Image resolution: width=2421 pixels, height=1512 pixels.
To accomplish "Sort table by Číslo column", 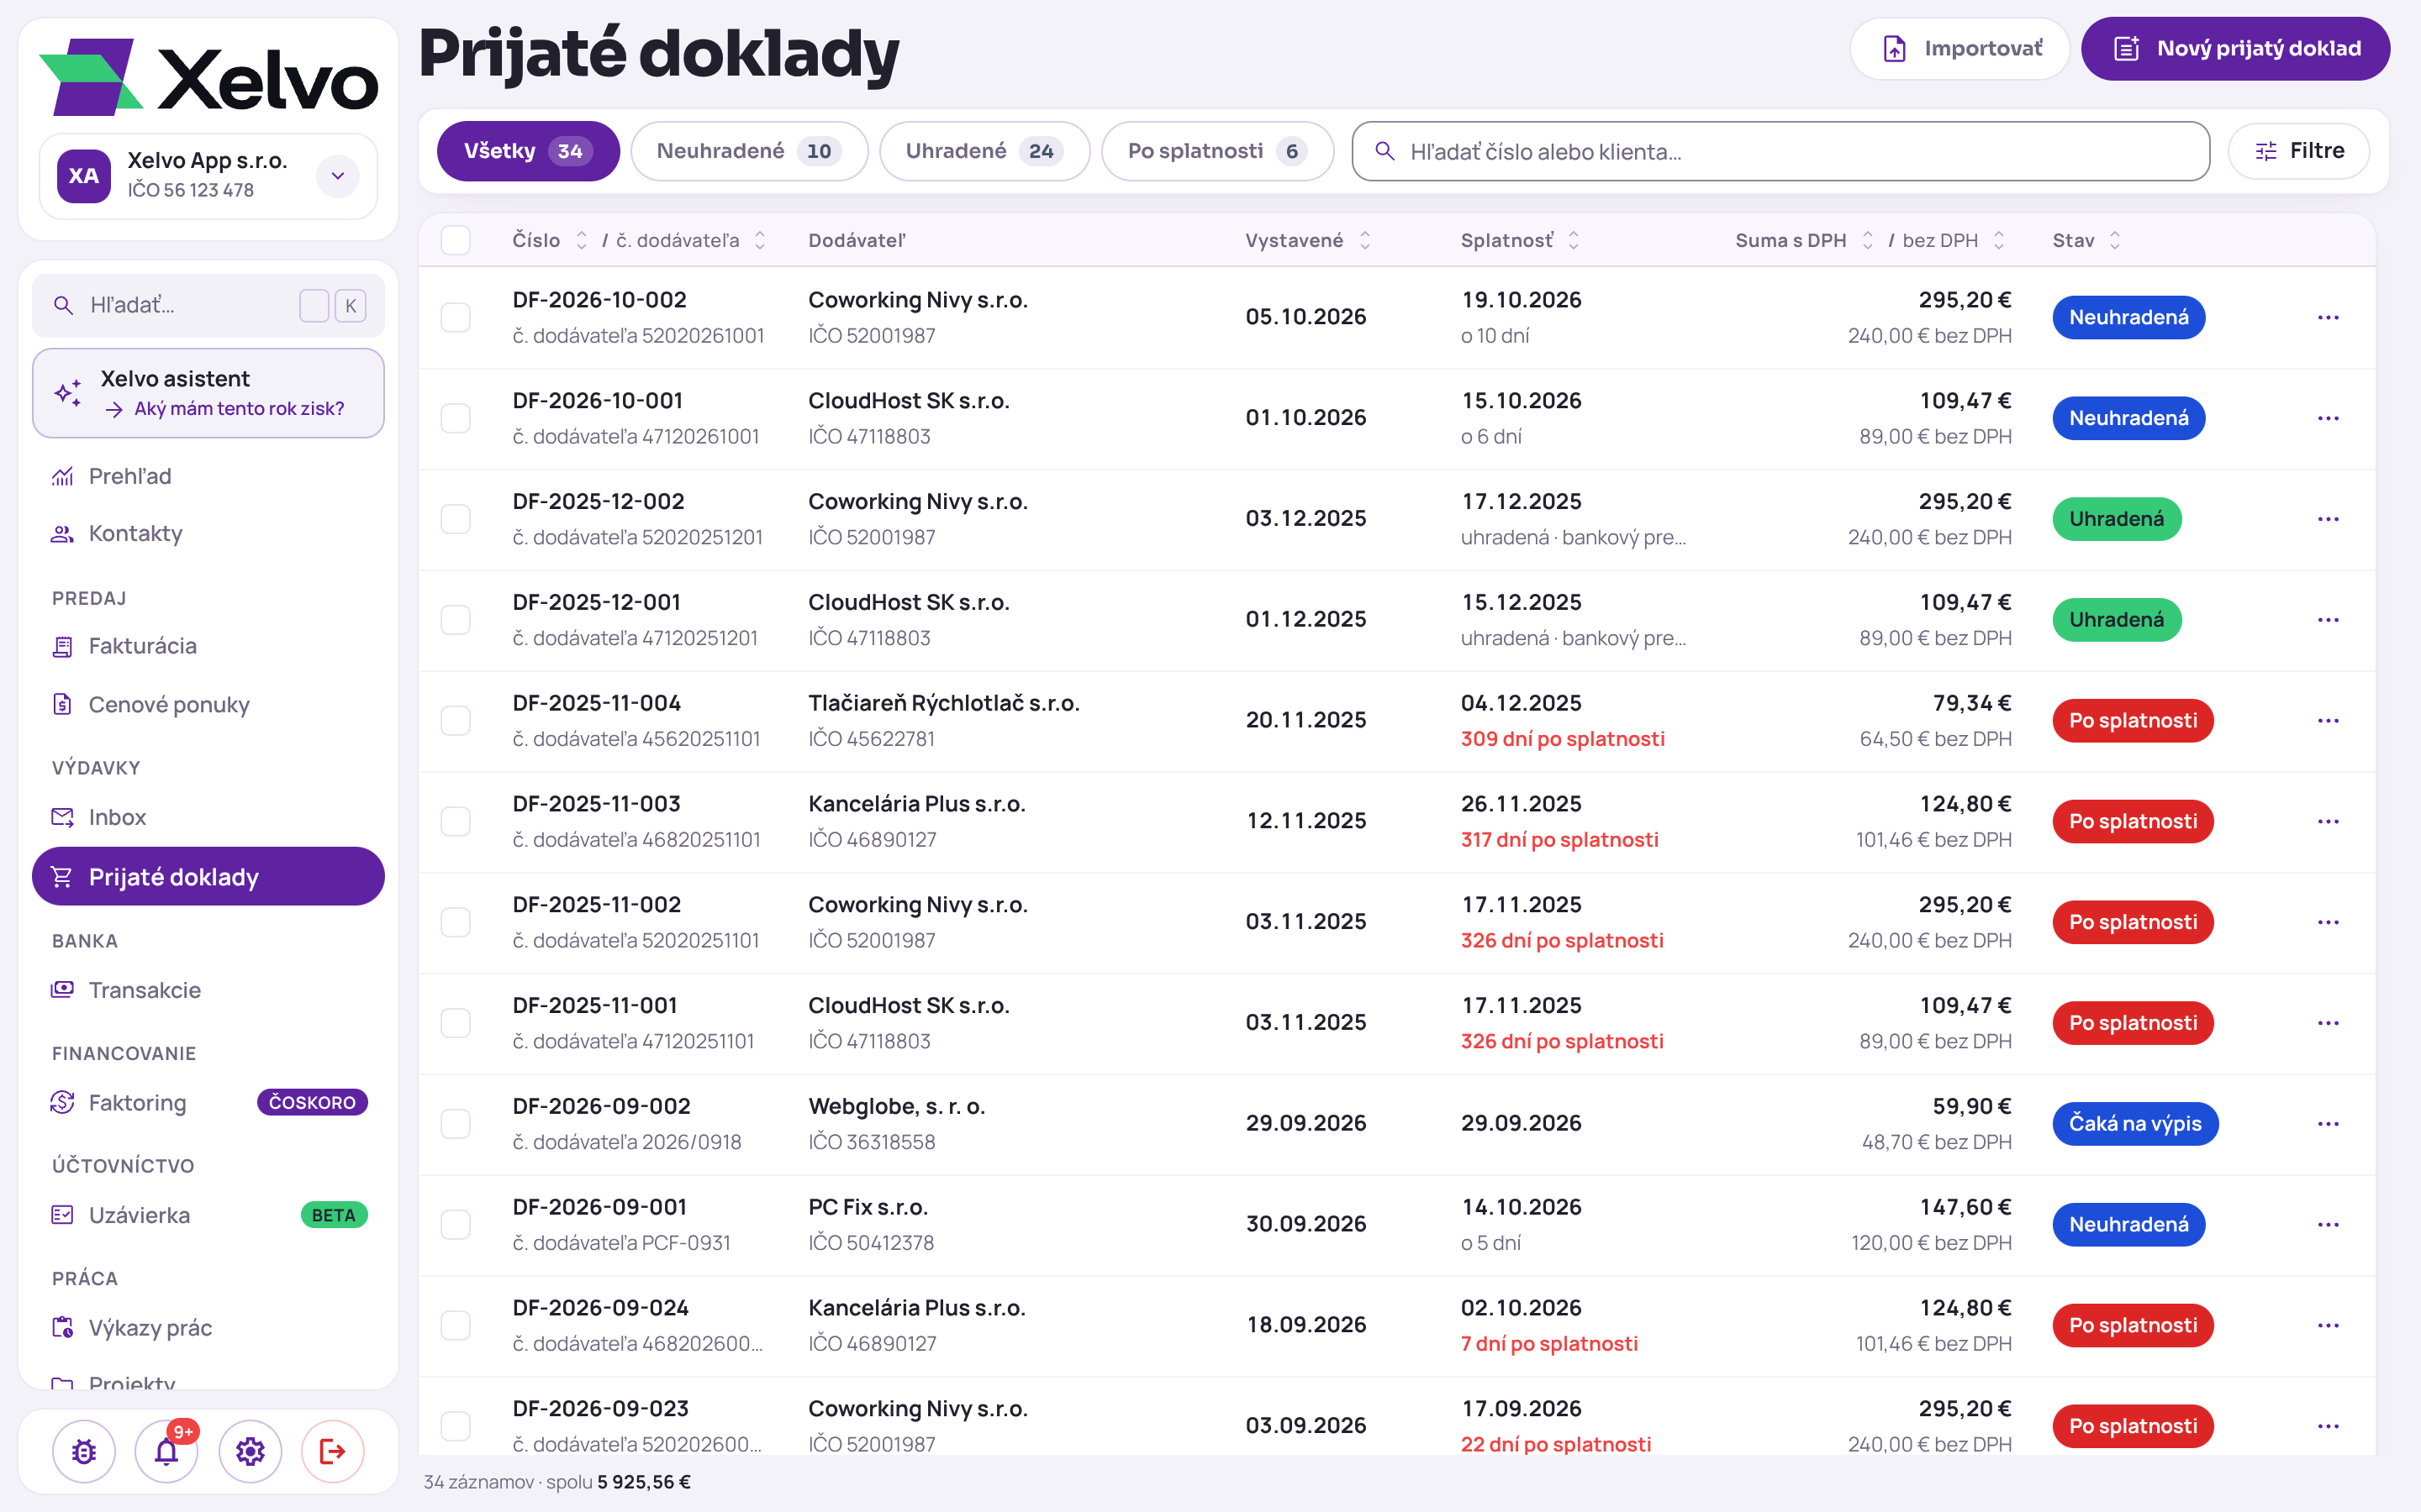I will coord(549,240).
